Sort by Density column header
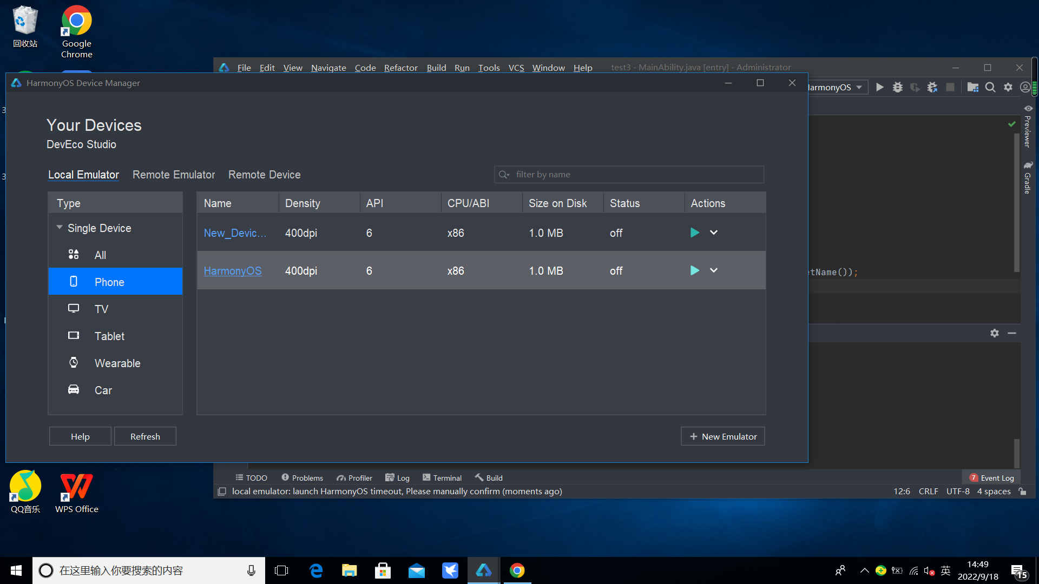 319,203
